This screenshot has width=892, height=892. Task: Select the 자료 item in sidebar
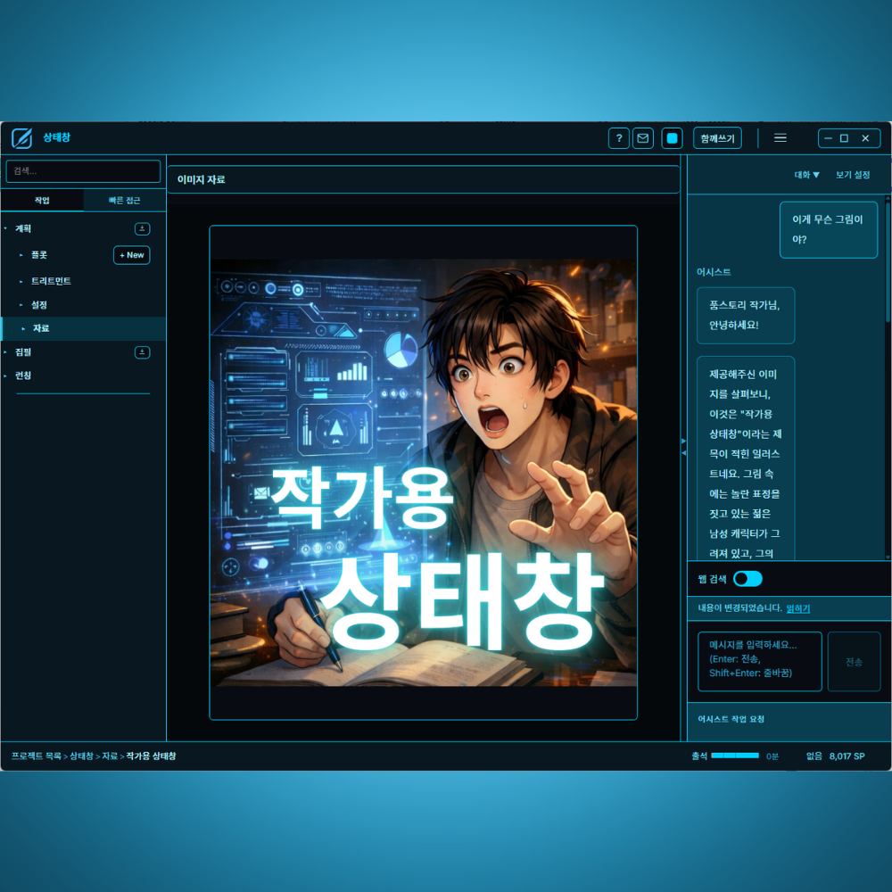coord(39,328)
